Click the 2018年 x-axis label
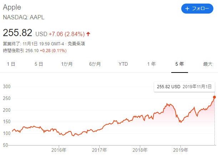218x155 pixels. pyautogui.click(x=140, y=149)
